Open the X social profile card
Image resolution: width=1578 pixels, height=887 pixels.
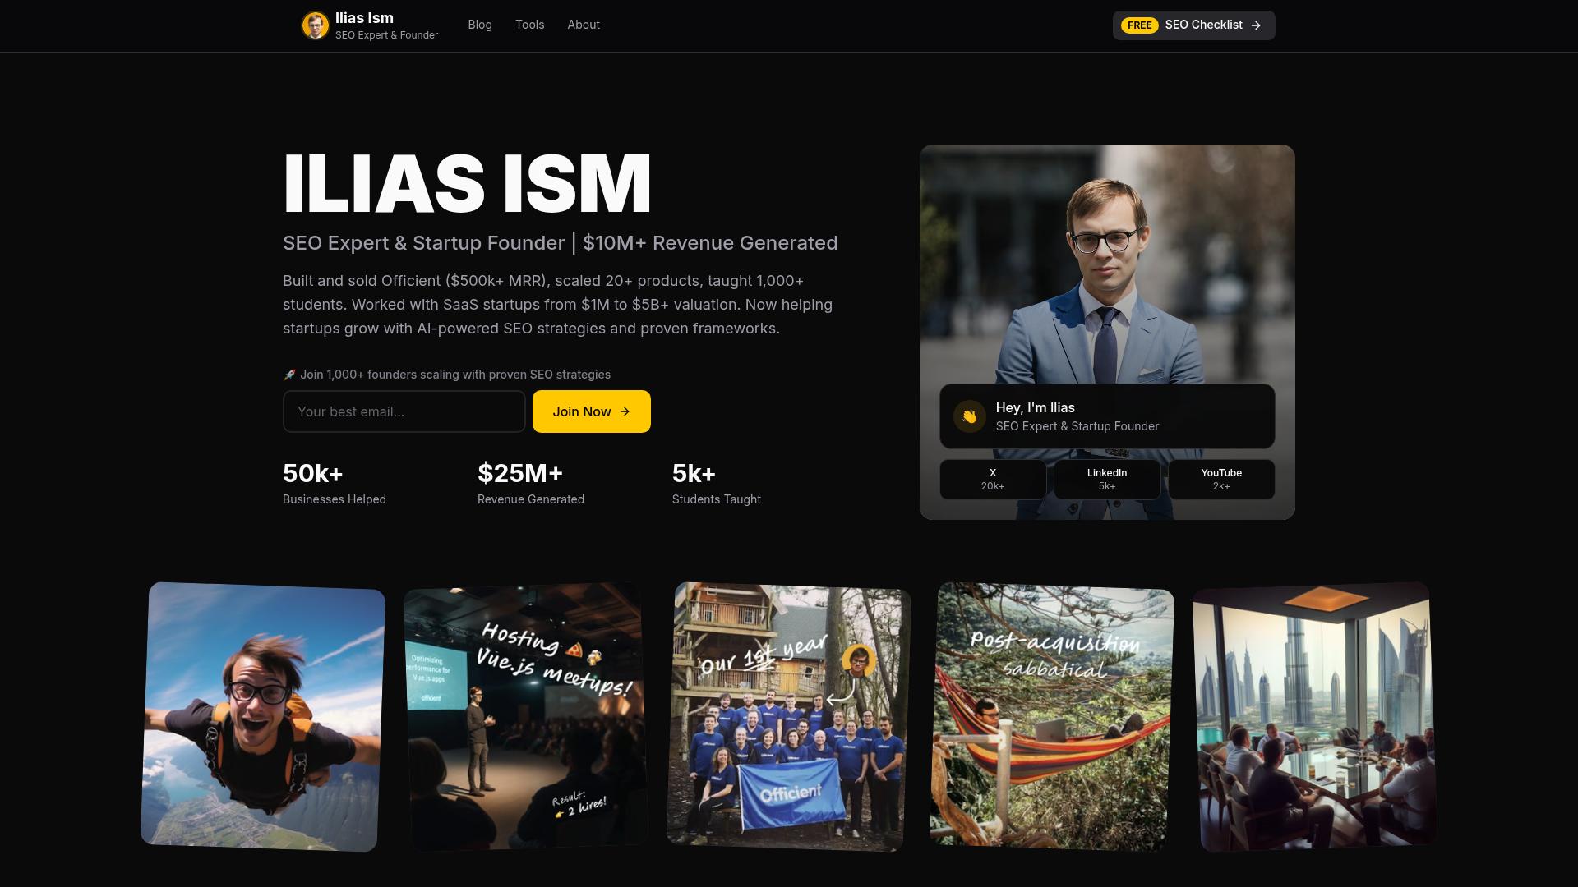992,479
